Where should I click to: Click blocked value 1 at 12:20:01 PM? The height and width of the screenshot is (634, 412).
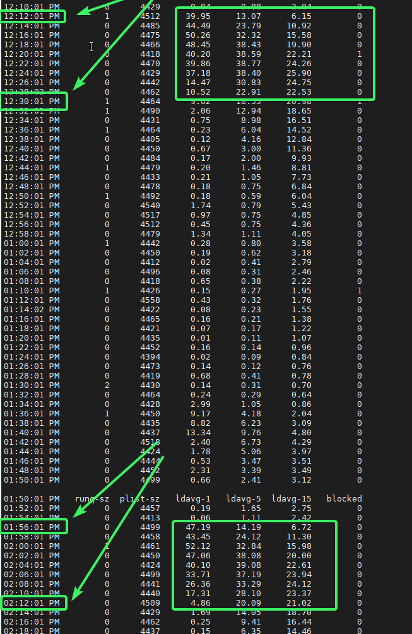360,54
